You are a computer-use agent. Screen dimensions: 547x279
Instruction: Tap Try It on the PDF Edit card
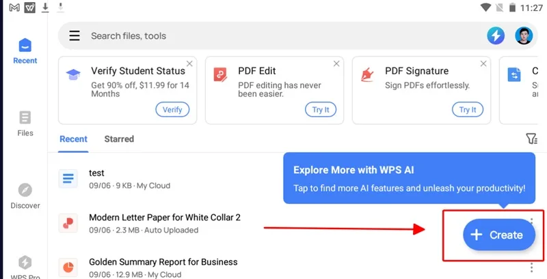(321, 110)
